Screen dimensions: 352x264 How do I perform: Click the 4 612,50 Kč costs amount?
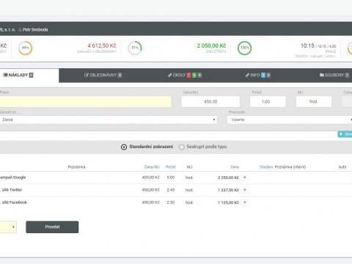(x=102, y=45)
